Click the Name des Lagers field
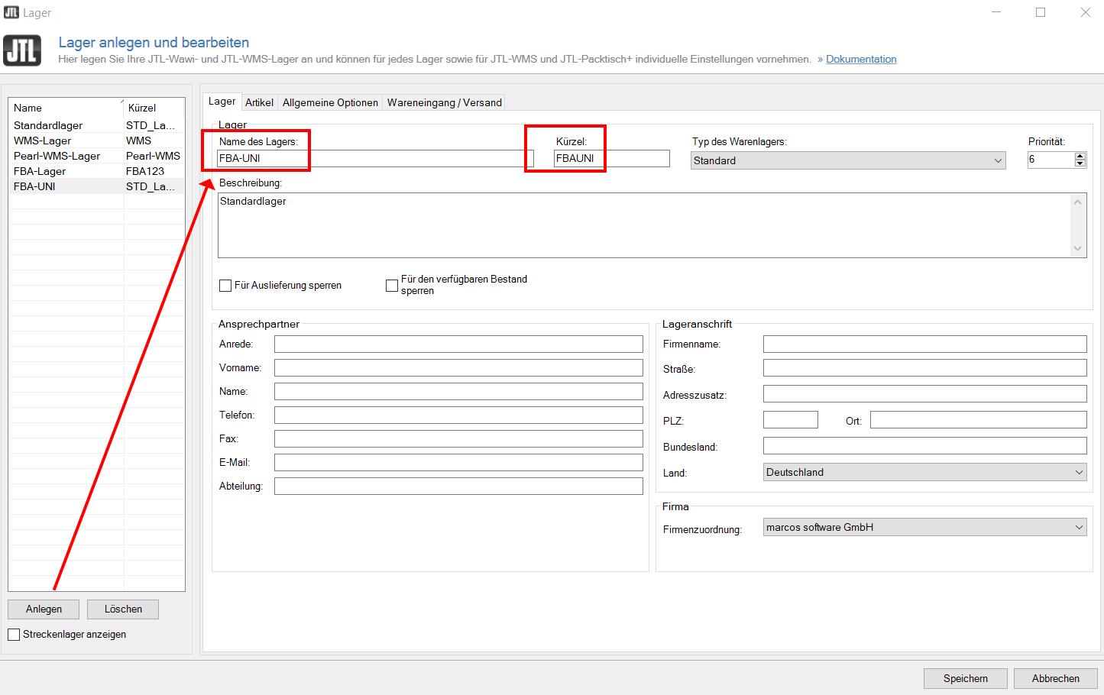 pyautogui.click(x=375, y=158)
